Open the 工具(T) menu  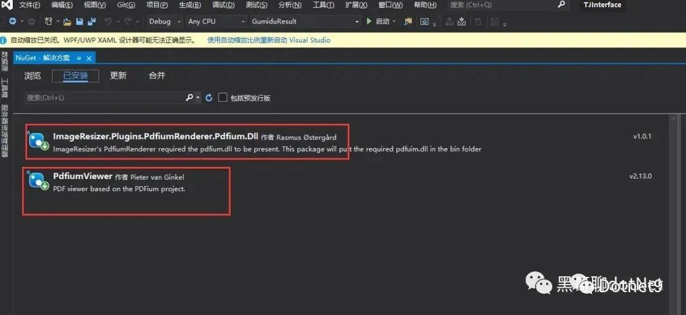[323, 5]
